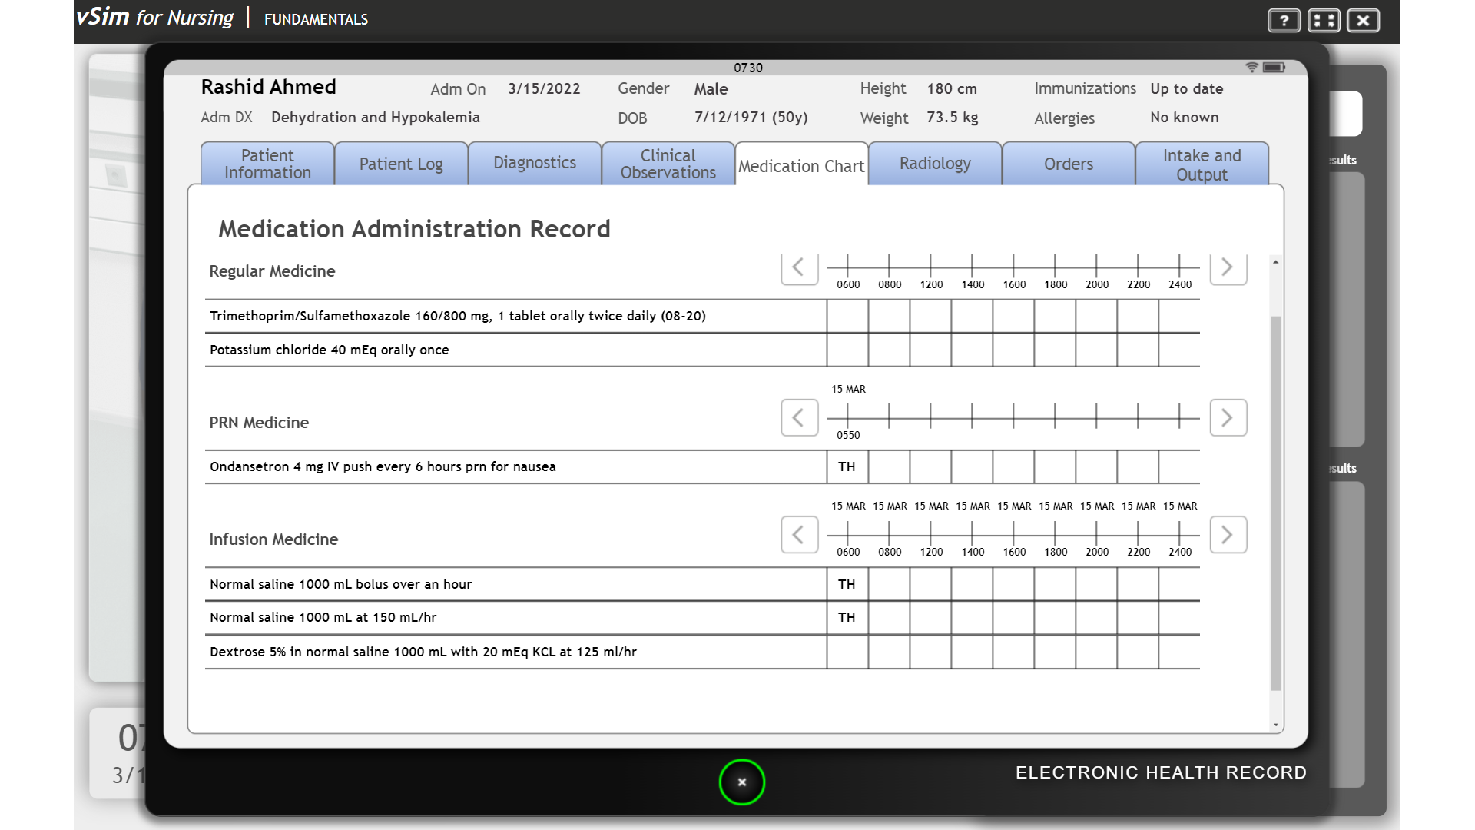The height and width of the screenshot is (830, 1475).
Task: Switch to the Patient Log tab
Action: (401, 164)
